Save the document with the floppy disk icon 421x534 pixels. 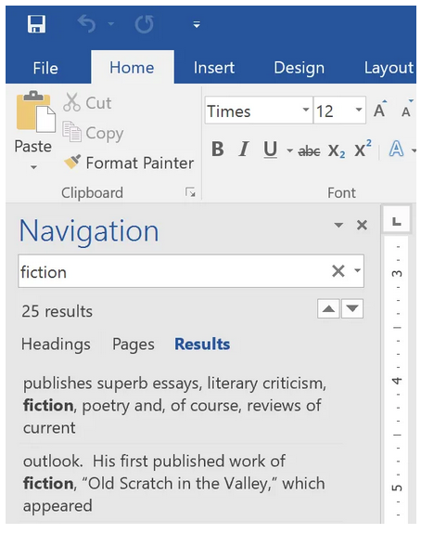[36, 24]
